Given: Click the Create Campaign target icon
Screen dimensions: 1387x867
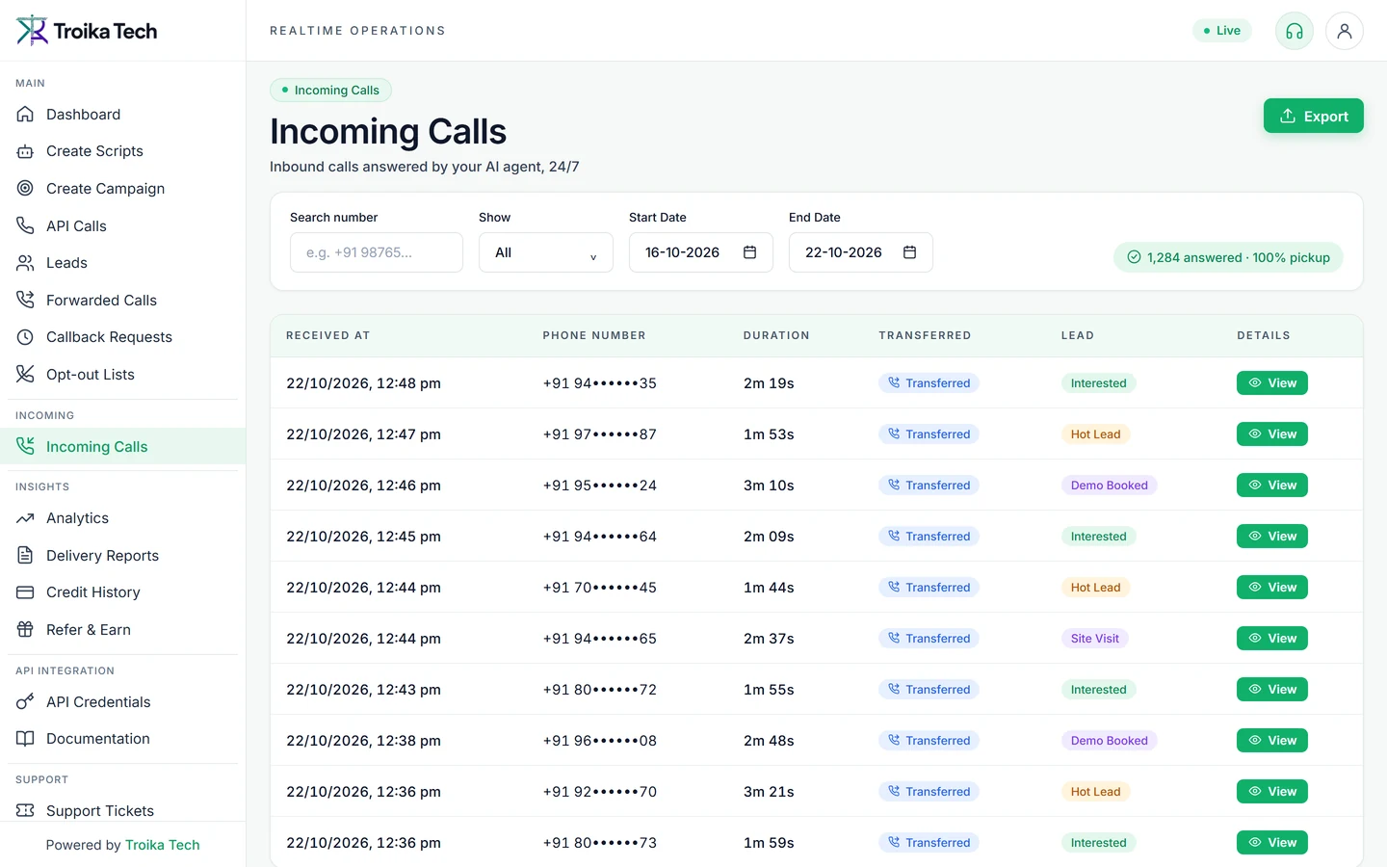Looking at the screenshot, I should click(25, 188).
